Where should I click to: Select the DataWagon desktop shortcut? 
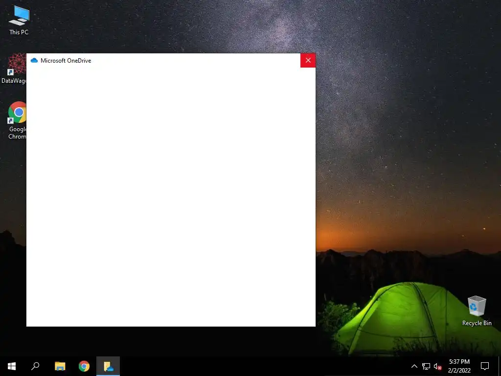click(x=13, y=69)
